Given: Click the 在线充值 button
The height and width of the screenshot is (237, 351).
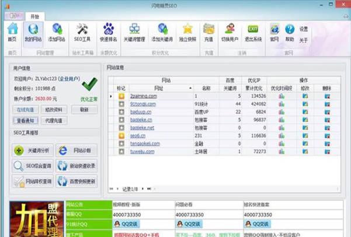Looking at the screenshot, I should pyautogui.click(x=25, y=109).
